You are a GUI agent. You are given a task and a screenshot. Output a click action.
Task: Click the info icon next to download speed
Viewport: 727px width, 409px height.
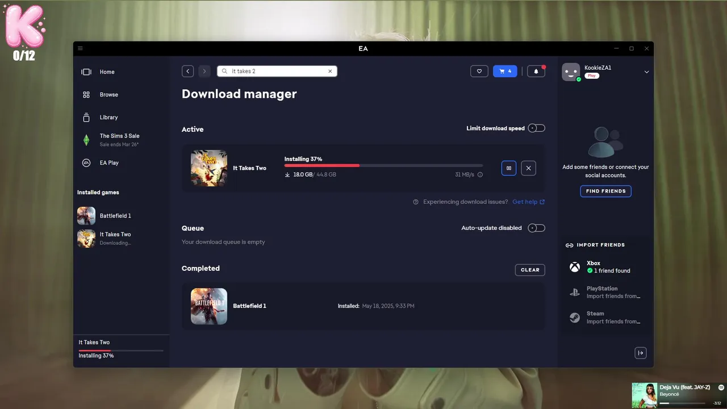coord(480,175)
